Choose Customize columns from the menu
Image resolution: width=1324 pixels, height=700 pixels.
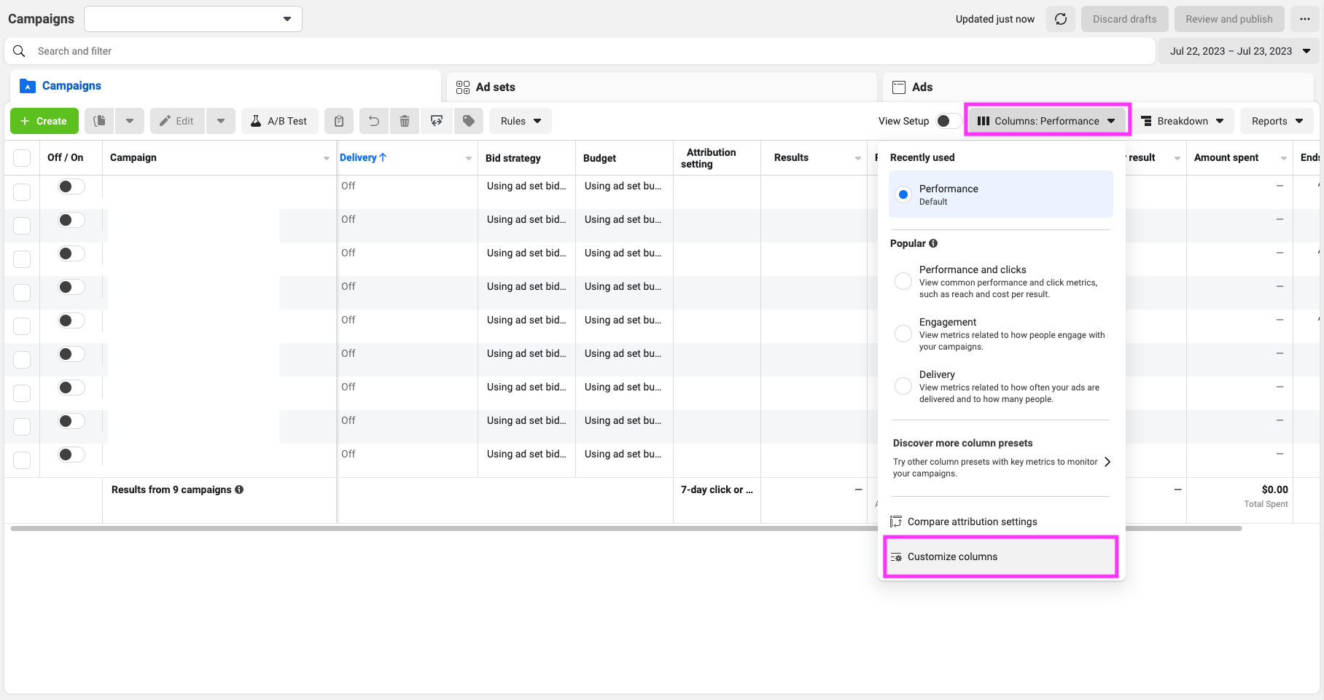1000,557
